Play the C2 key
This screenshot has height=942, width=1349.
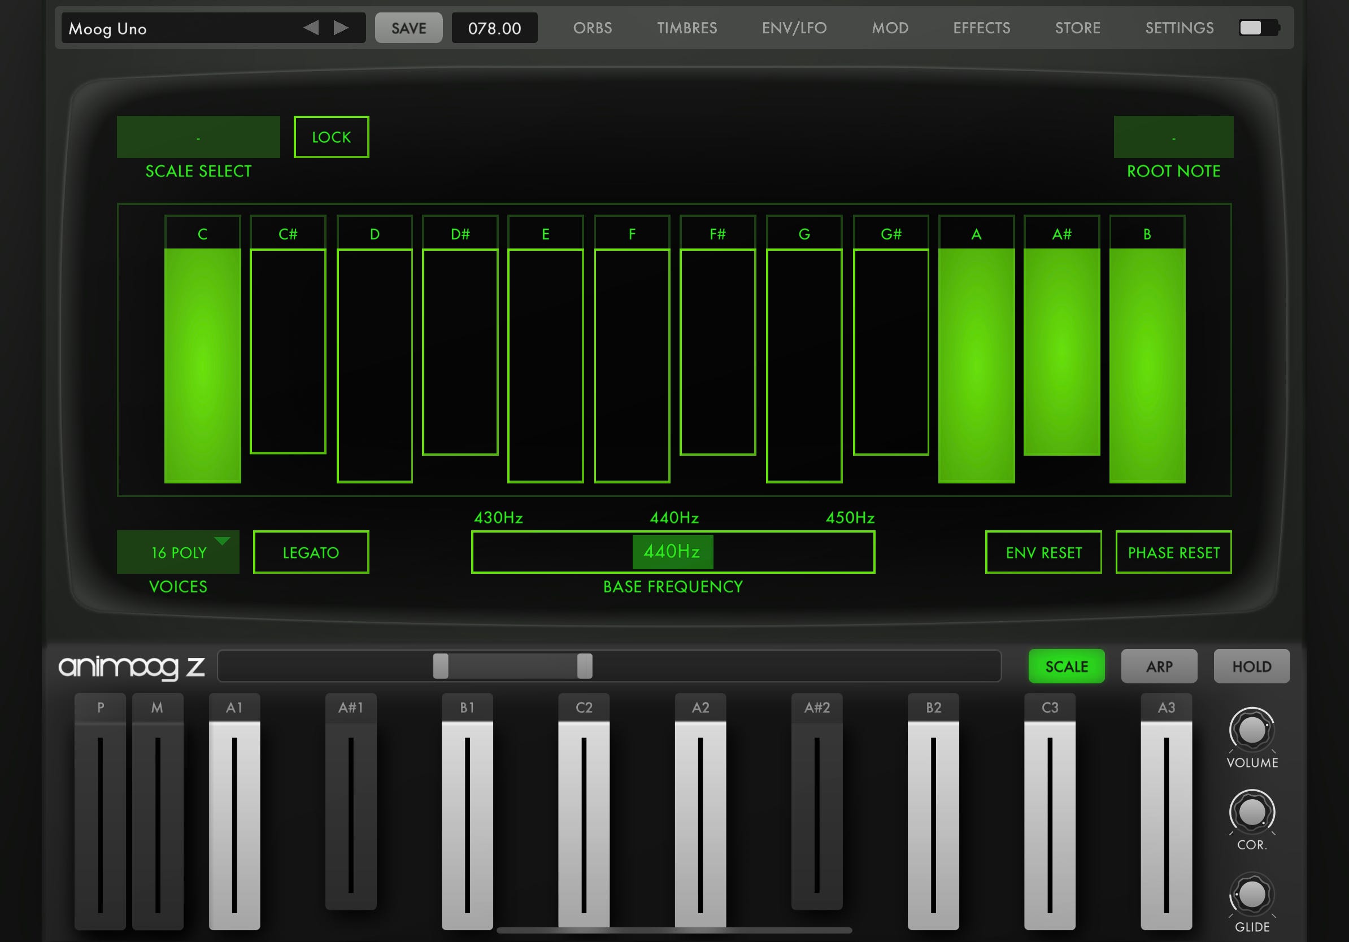[584, 811]
